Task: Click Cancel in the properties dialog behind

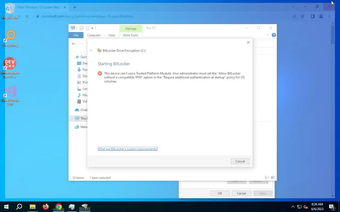Action: pos(241,193)
